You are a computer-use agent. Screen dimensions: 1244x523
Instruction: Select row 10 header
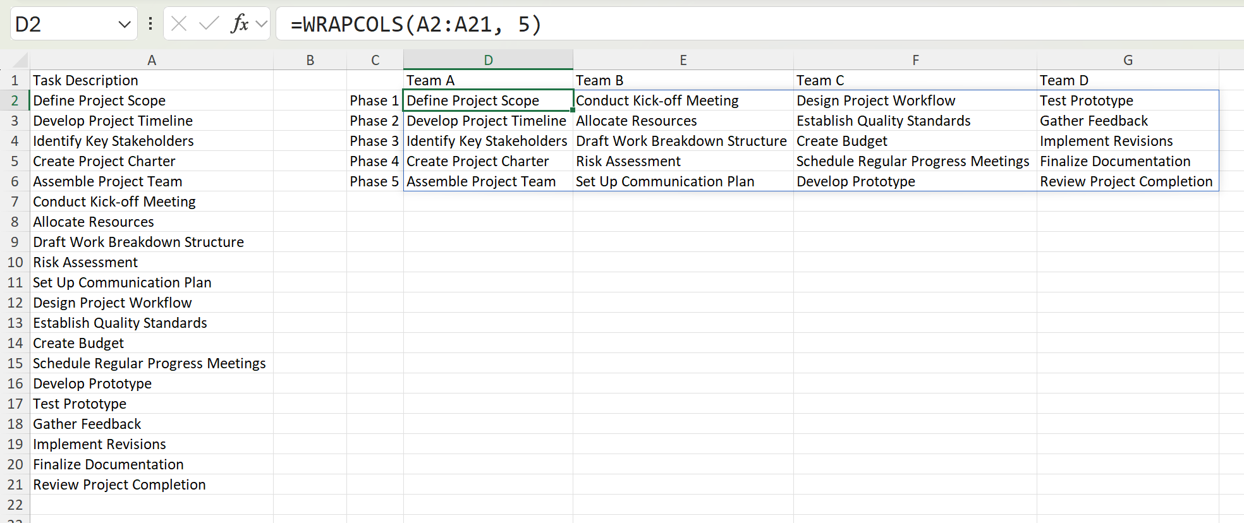pos(15,262)
